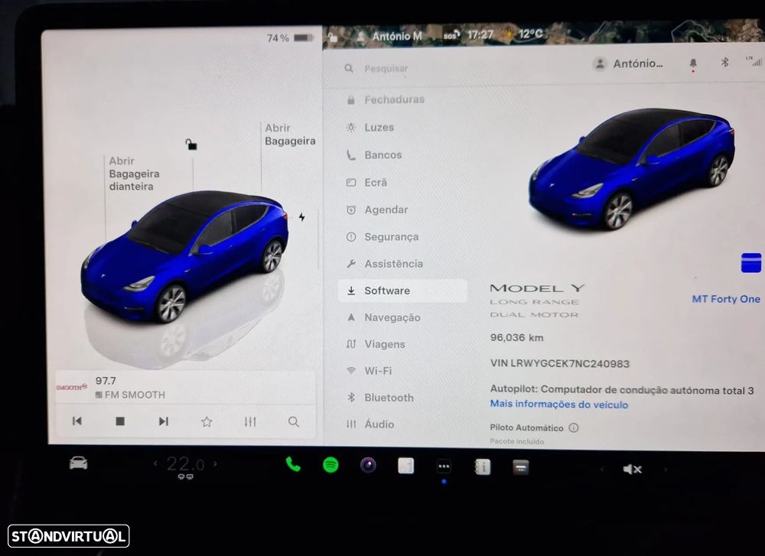Tap the MT Forty One vehicle name
Image resolution: width=765 pixels, height=556 pixels.
click(726, 299)
